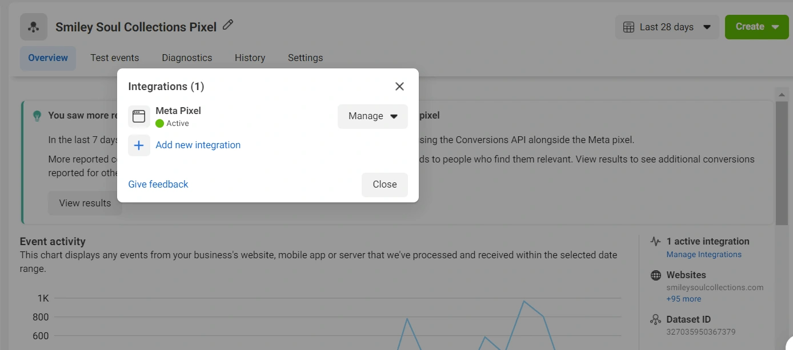
Task: Click the 800 axis label on chart
Action: (41, 318)
